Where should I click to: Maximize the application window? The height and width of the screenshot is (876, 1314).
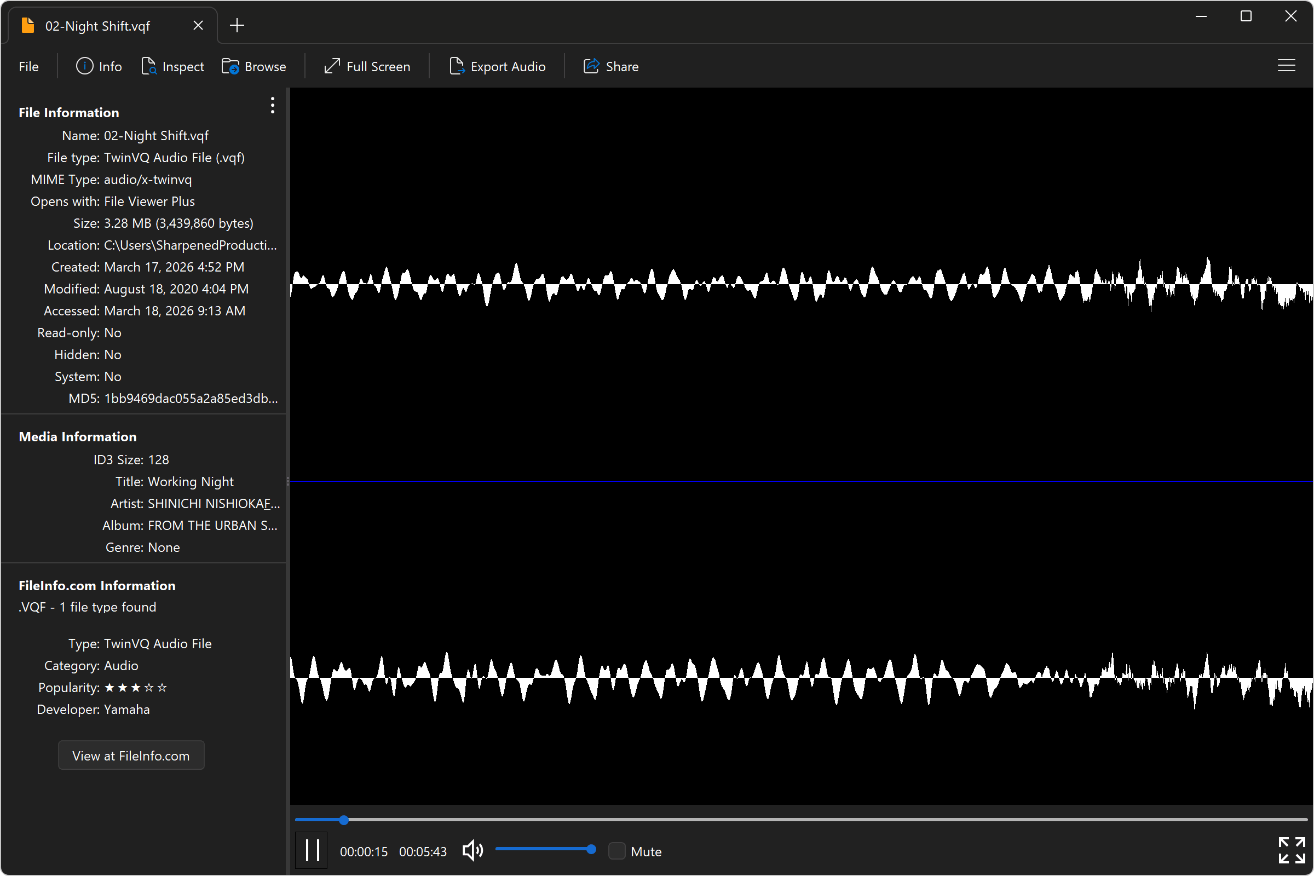pyautogui.click(x=1246, y=16)
